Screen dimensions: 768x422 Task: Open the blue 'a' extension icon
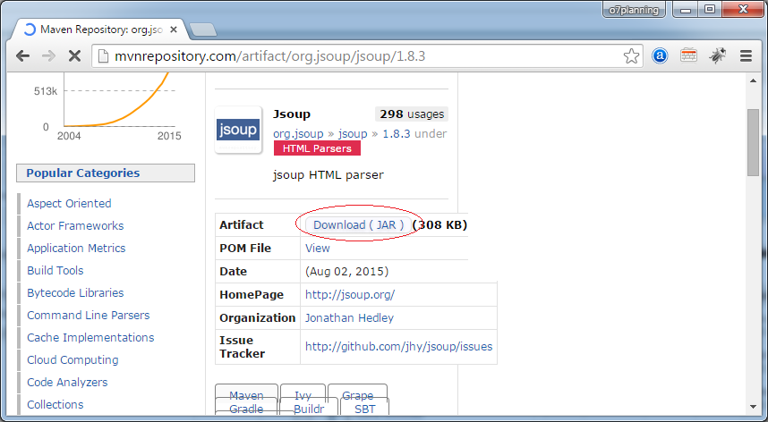coord(660,56)
